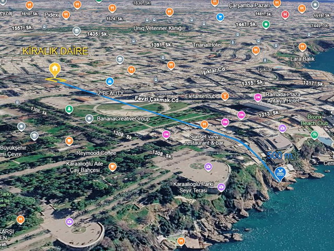Click the school icon near 1435. Sk.

coord(77,31)
